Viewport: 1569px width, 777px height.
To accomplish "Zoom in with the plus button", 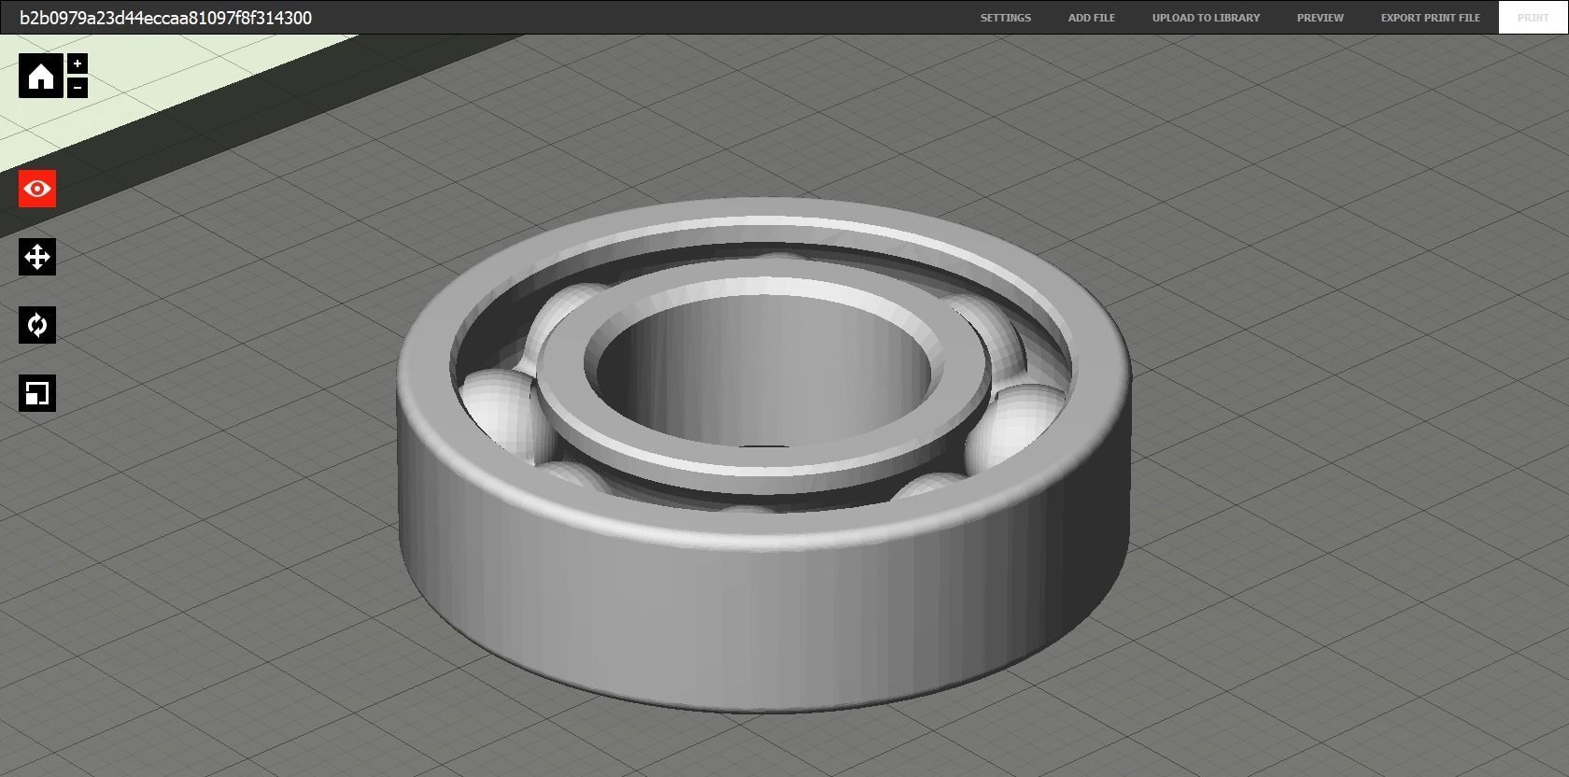I will (x=78, y=64).
